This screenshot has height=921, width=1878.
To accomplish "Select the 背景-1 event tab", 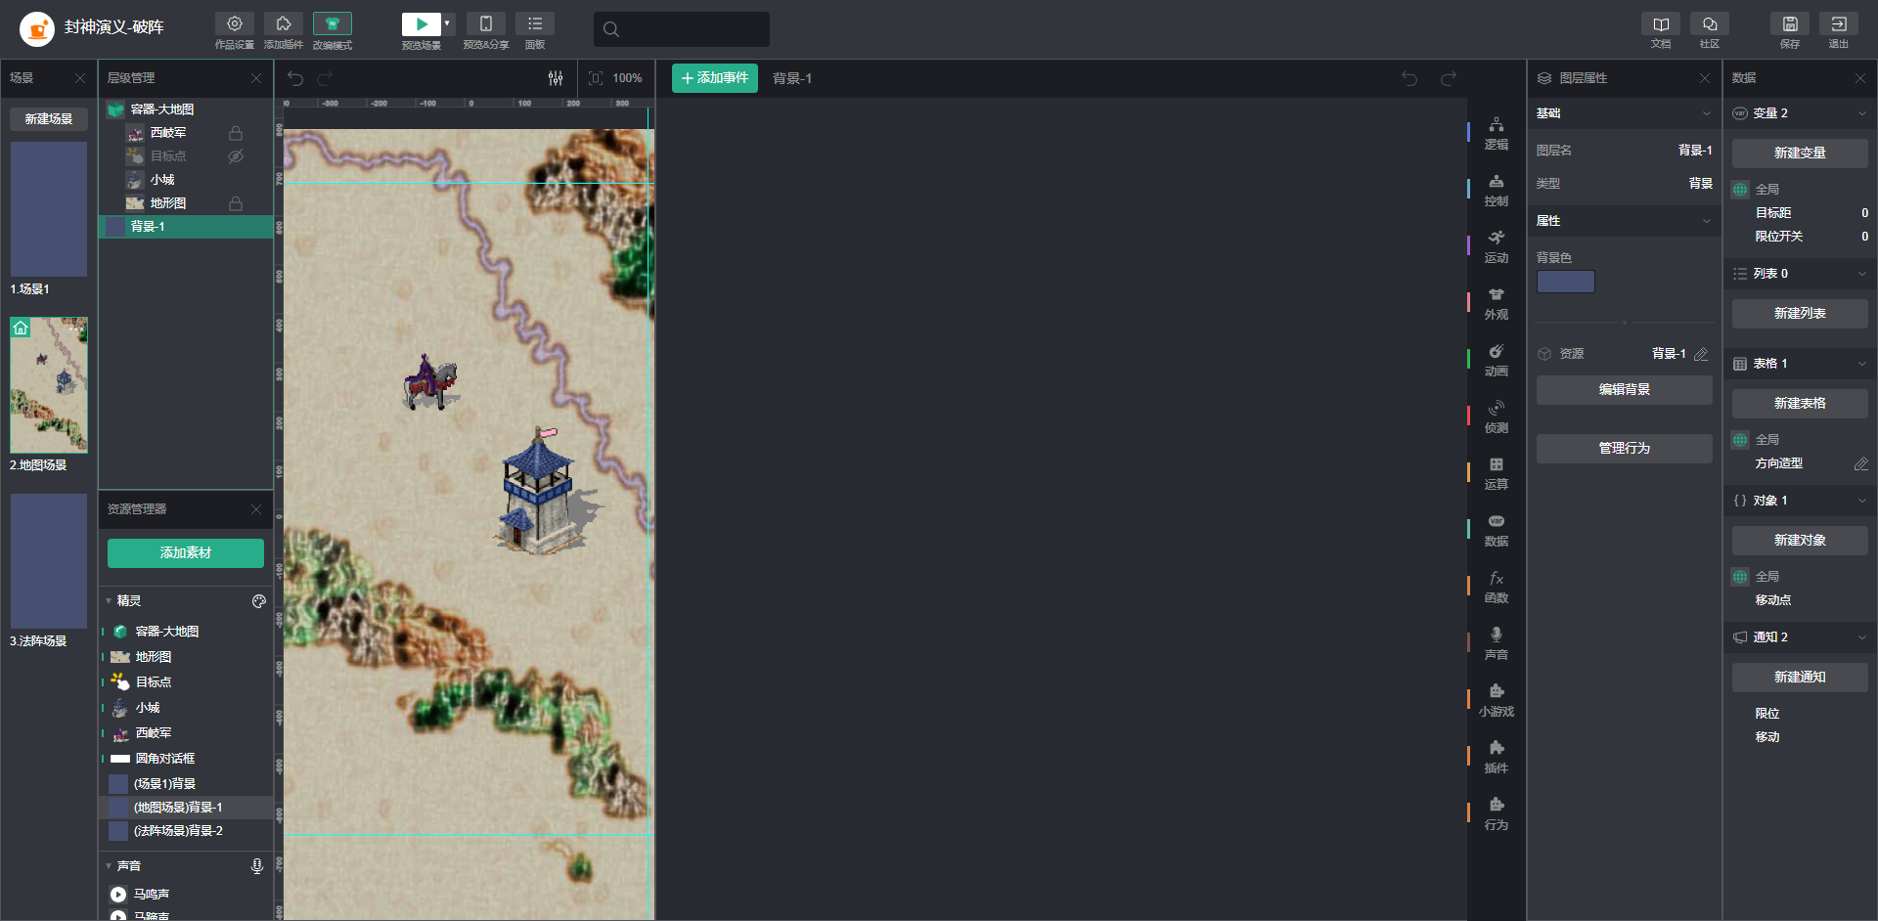I will point(792,78).
